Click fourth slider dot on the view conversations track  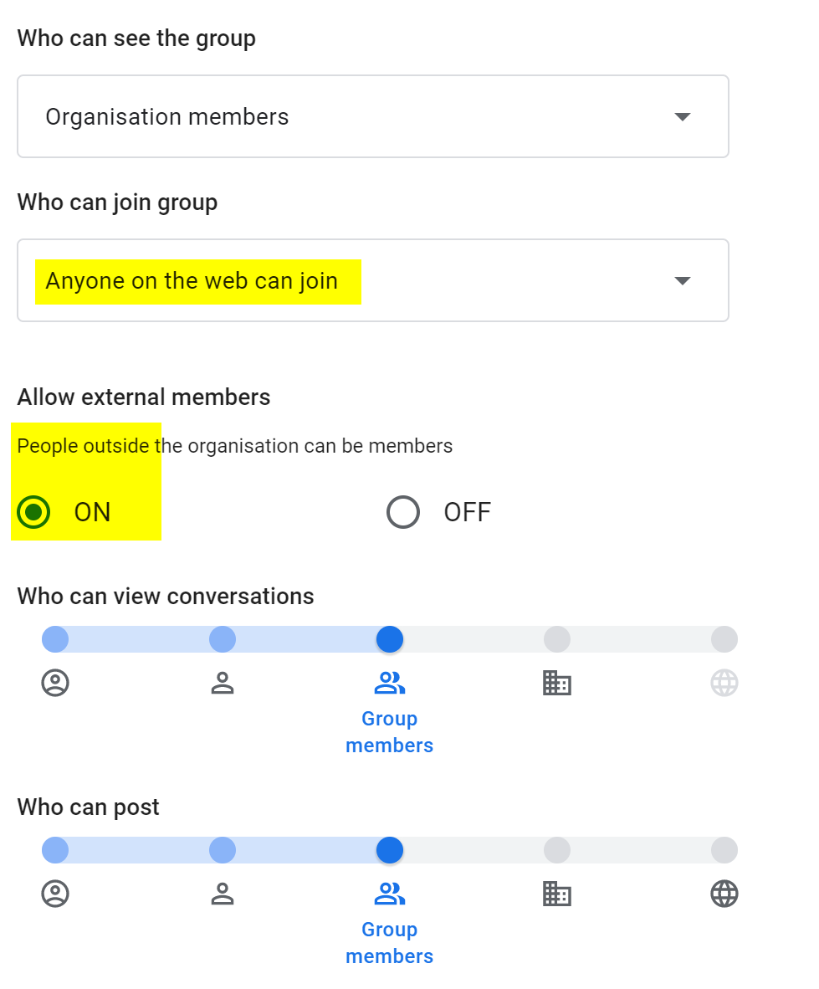pos(557,639)
